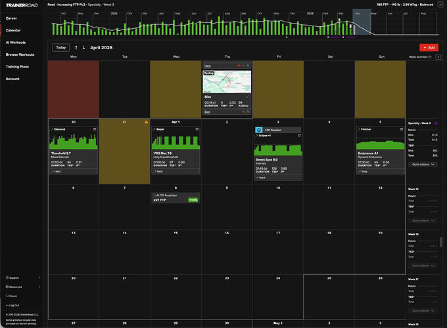Open the Seipel workout card
Viewport: 447px width, 328px height.
pyautogui.click(x=176, y=150)
